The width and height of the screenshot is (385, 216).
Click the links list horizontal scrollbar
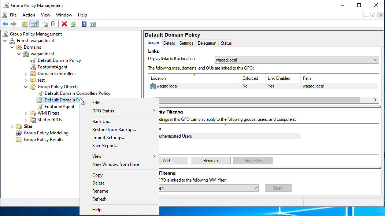pos(256,100)
